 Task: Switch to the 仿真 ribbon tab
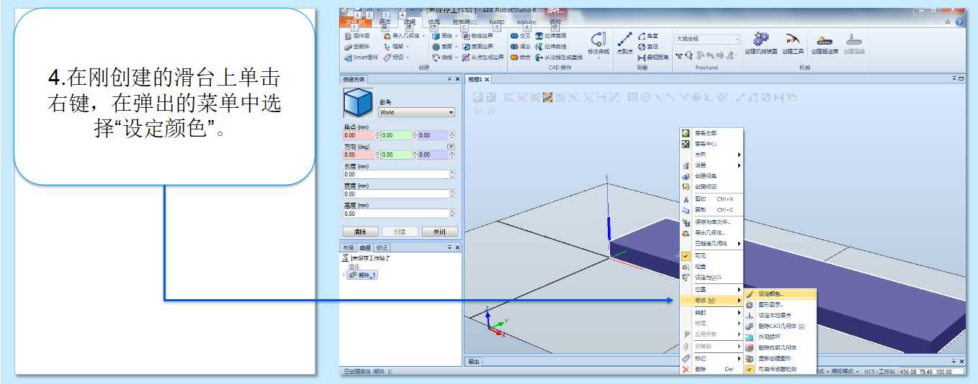(434, 22)
